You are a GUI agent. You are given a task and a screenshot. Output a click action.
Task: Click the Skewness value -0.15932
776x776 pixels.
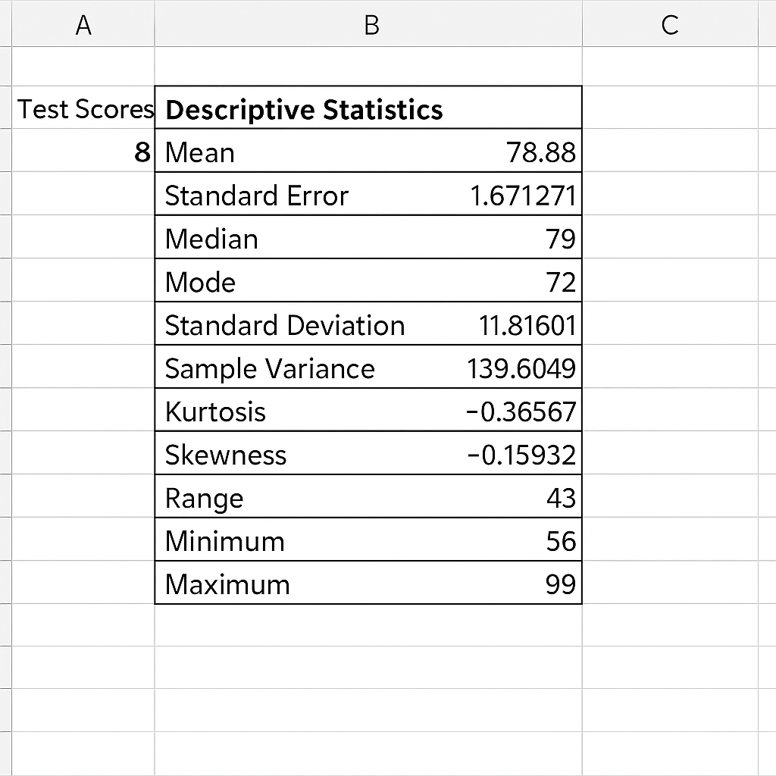(521, 455)
